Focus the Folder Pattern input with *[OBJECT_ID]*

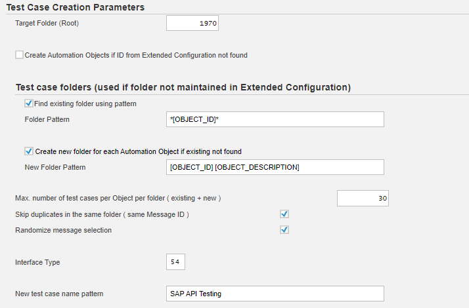click(275, 119)
